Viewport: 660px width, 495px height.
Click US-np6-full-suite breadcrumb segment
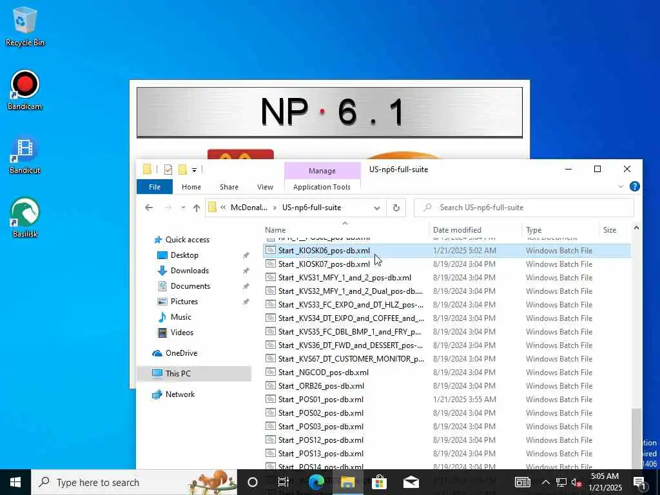click(311, 208)
